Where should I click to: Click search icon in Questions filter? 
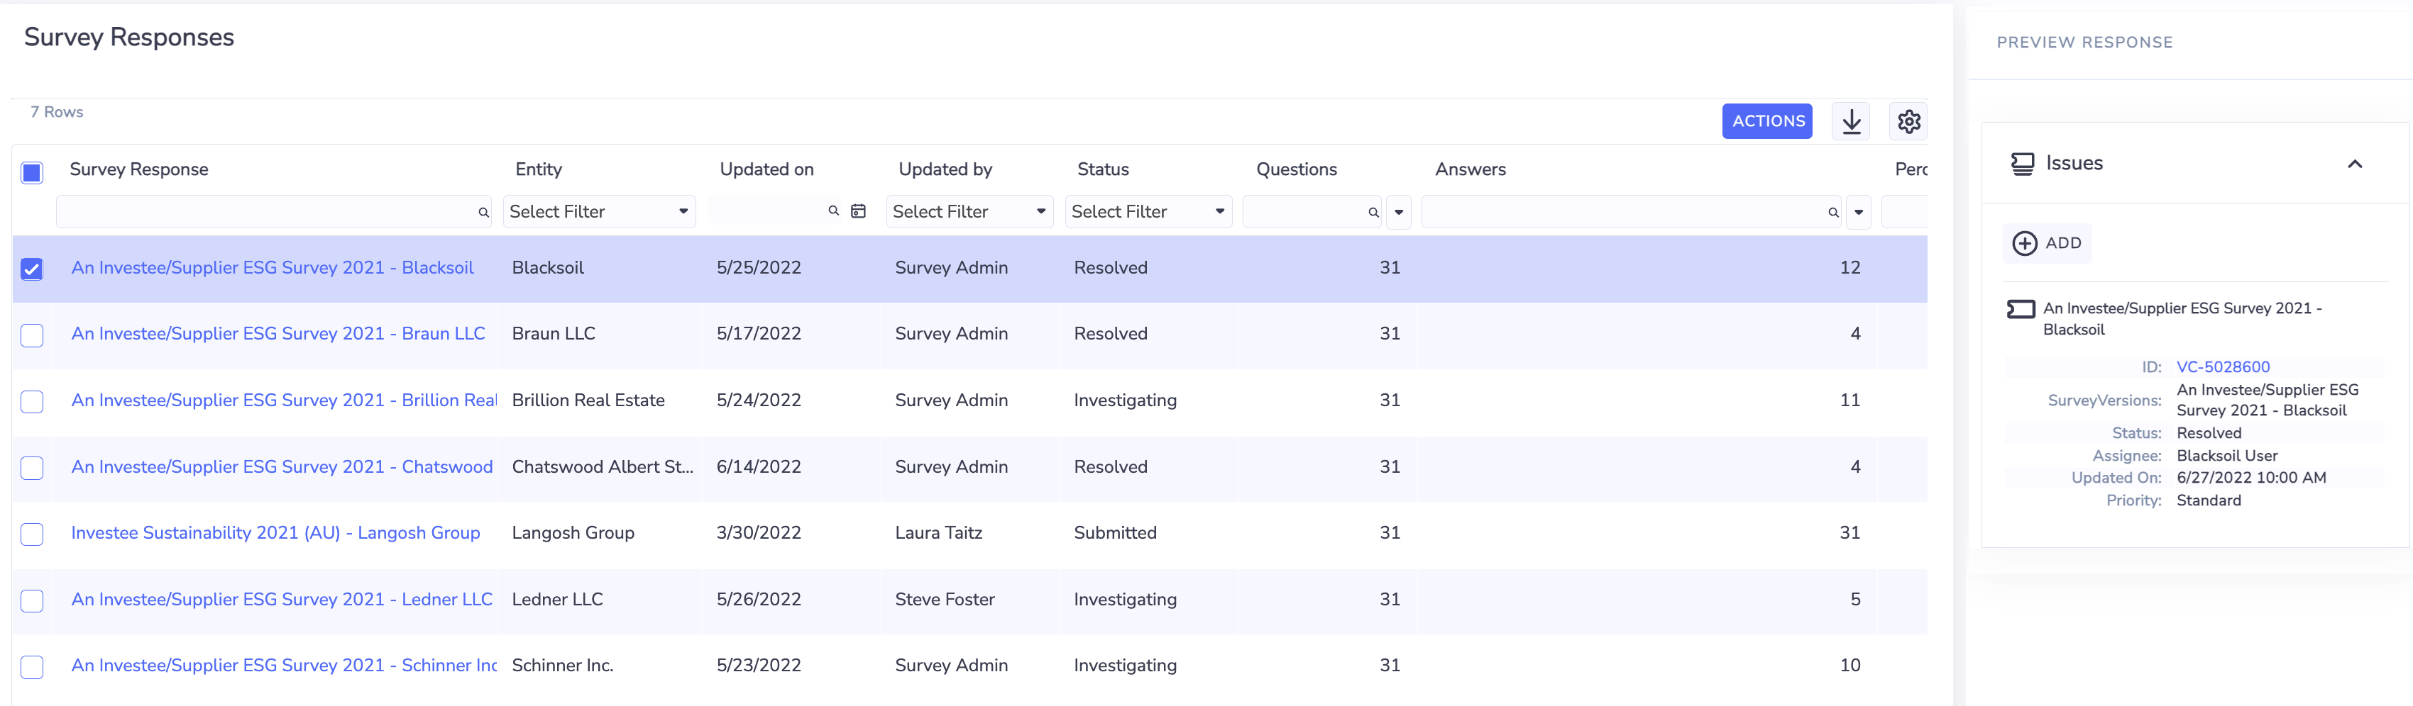click(x=1373, y=212)
